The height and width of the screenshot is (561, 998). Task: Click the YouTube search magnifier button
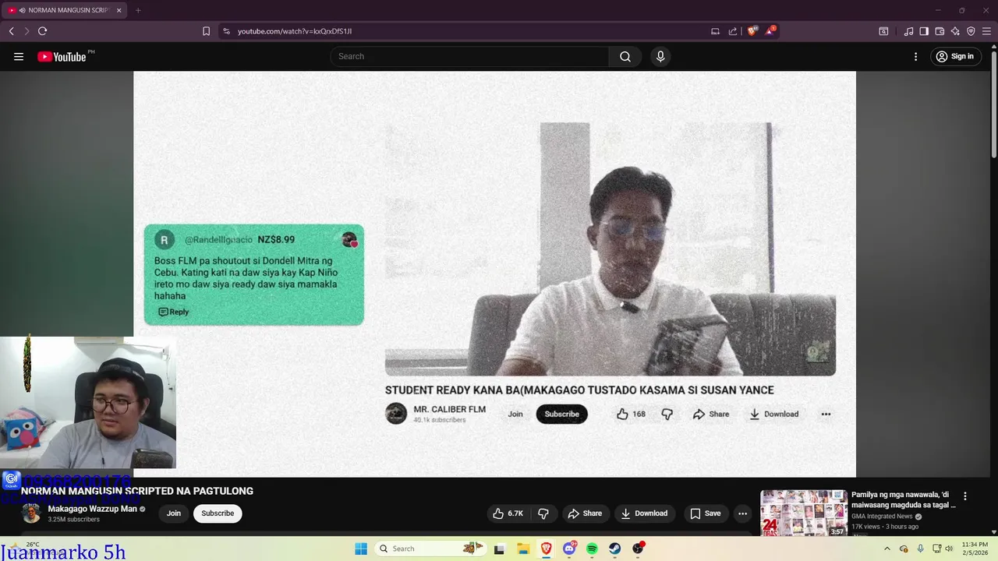pyautogui.click(x=625, y=56)
